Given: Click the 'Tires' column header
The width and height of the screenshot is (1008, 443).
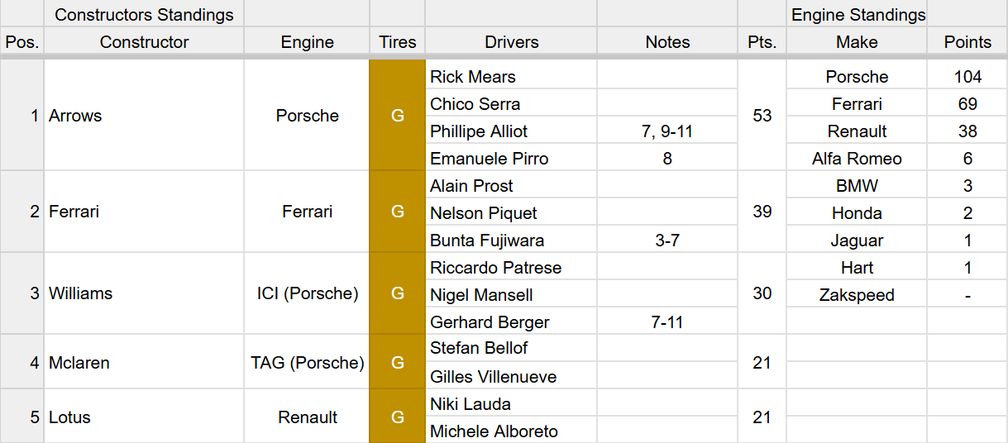Looking at the screenshot, I should pyautogui.click(x=397, y=41).
